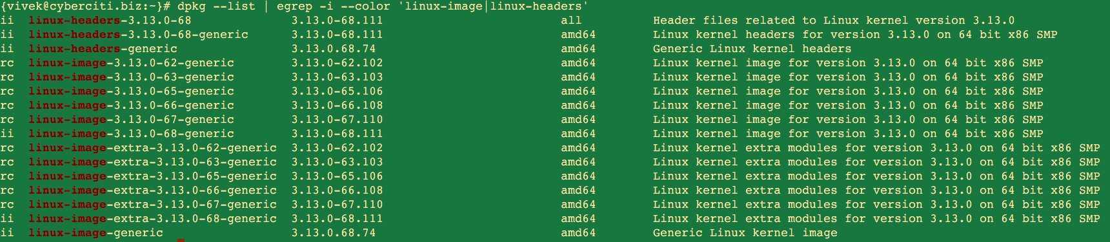Viewport: 1110px width, 242px height.
Task: Click linux-image-extra-3.13.0-65-generic text
Action: pyautogui.click(x=152, y=176)
